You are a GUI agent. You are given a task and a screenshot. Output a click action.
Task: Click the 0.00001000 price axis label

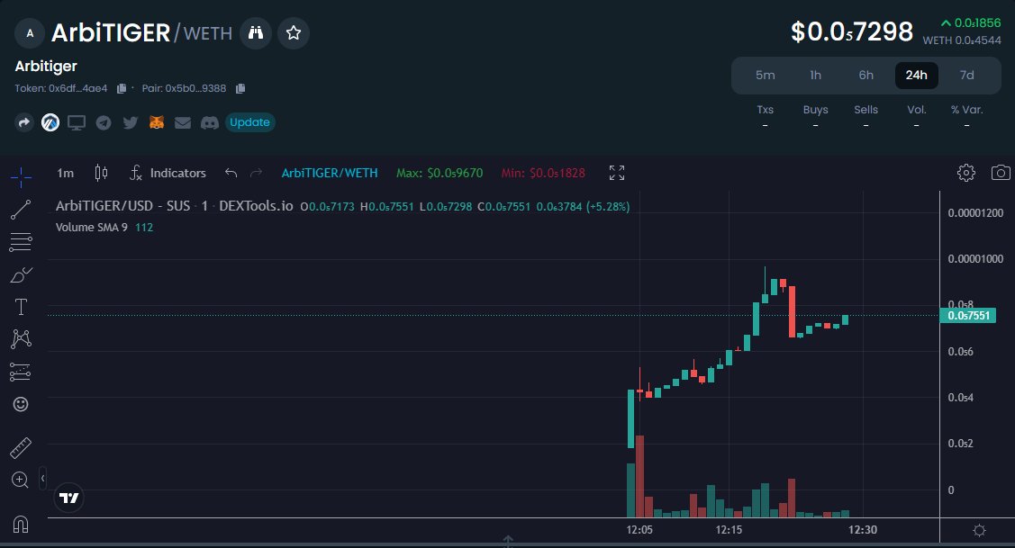coord(975,259)
